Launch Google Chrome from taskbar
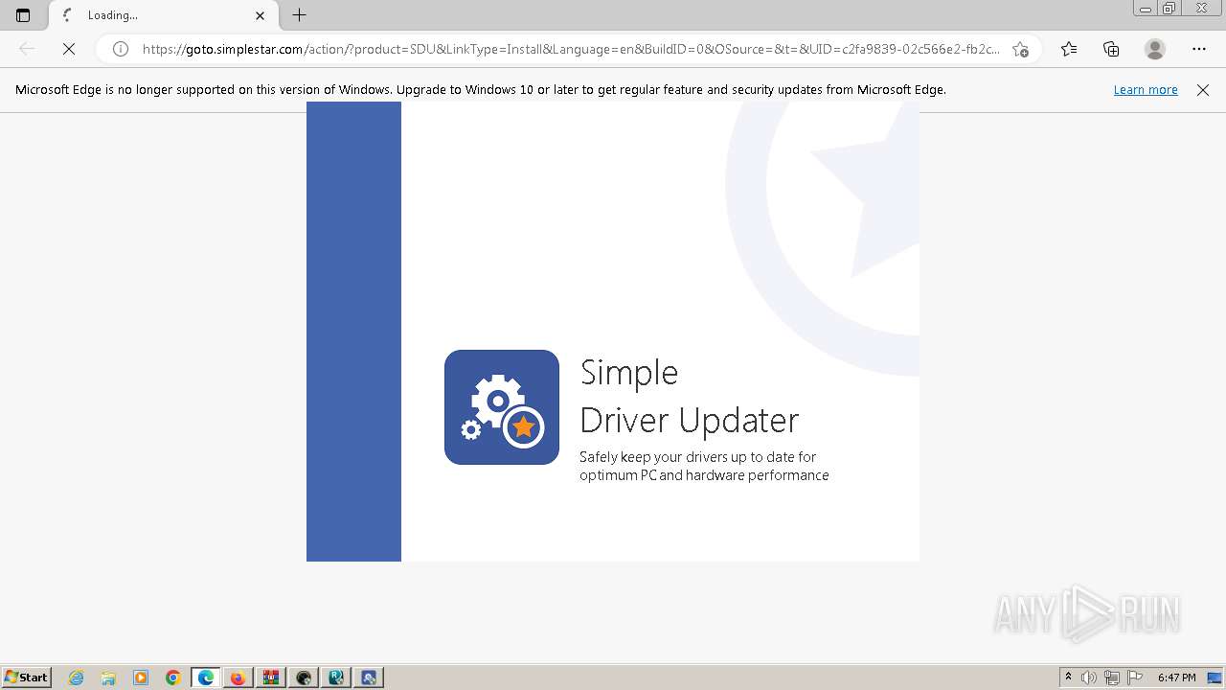Viewport: 1226px width, 690px height. (x=173, y=678)
